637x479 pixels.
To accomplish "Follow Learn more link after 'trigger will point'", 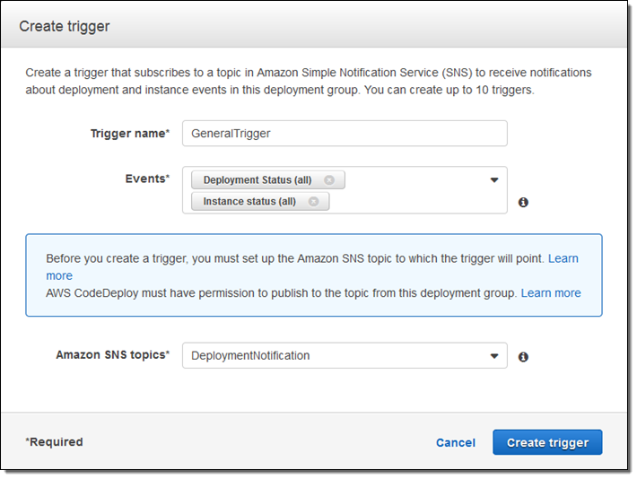I will point(563,258).
